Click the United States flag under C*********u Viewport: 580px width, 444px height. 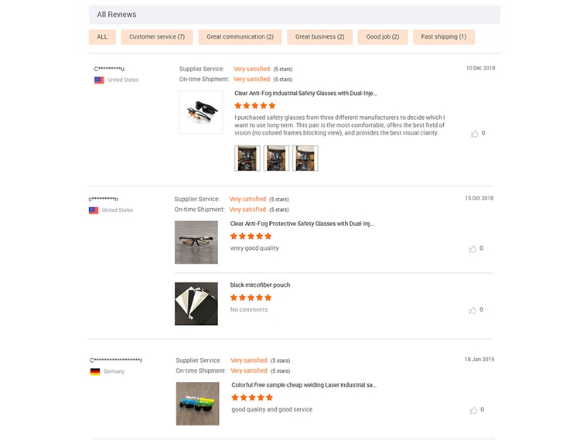tap(99, 80)
